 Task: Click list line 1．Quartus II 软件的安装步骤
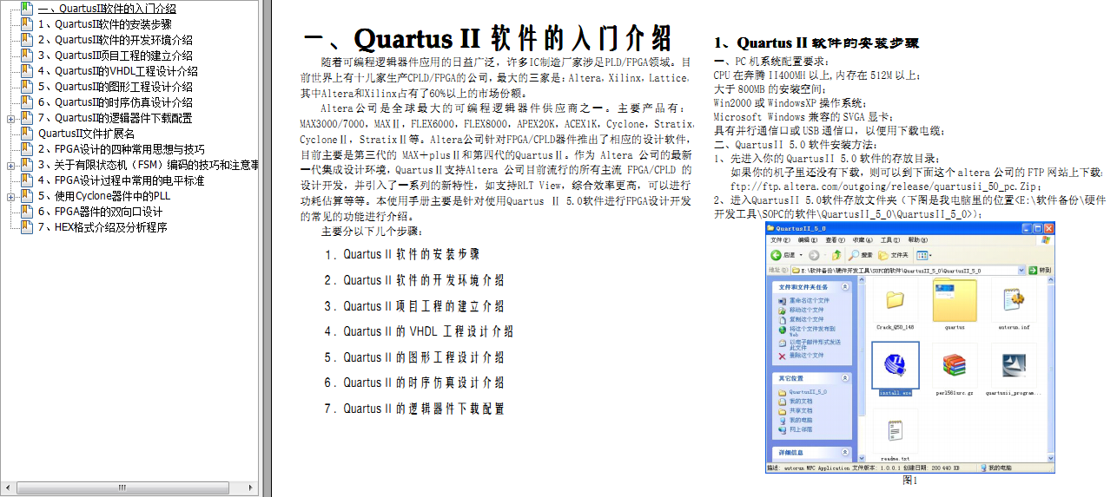tap(402, 255)
